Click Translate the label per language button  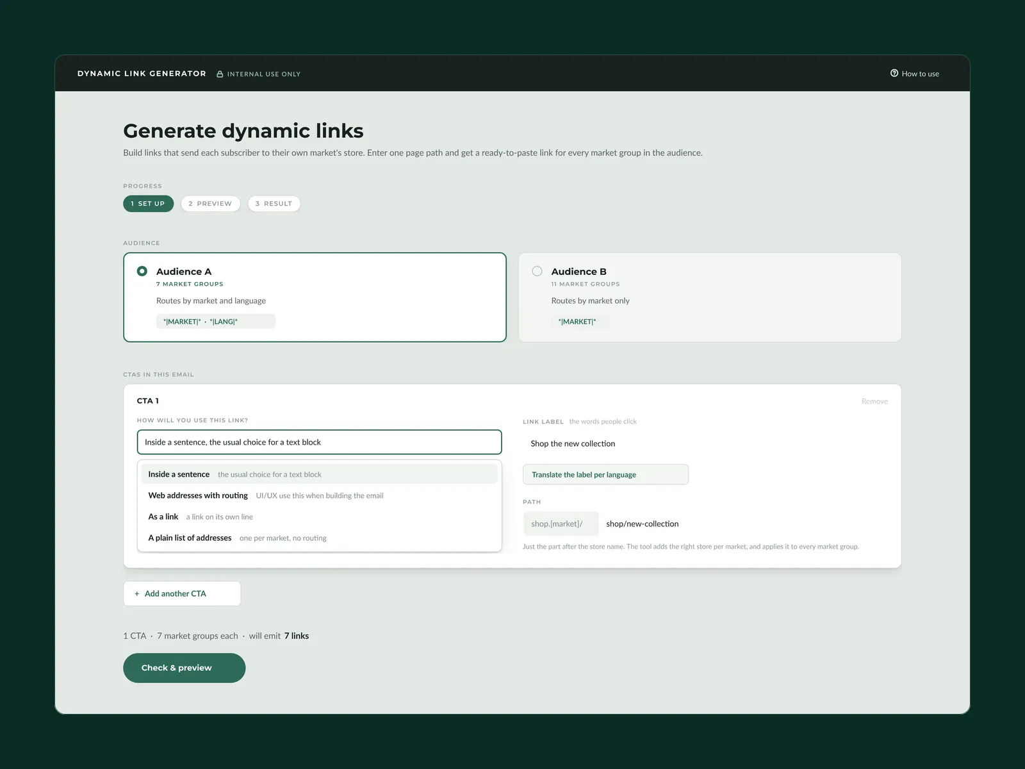(605, 475)
